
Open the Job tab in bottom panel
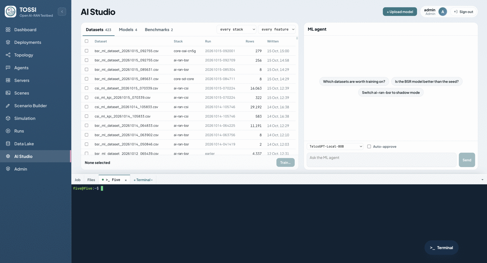click(77, 180)
